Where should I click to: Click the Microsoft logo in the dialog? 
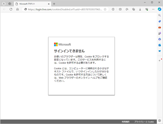point(62,44)
